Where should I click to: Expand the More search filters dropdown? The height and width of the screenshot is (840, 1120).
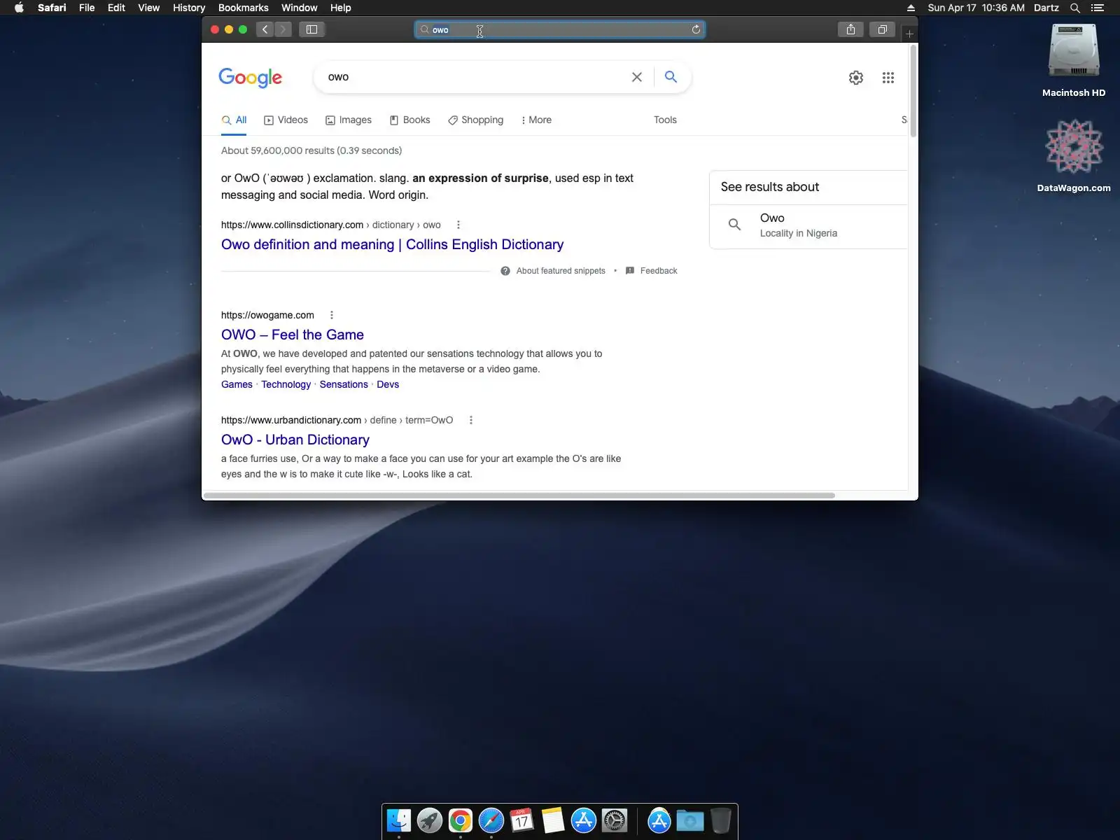tap(536, 120)
